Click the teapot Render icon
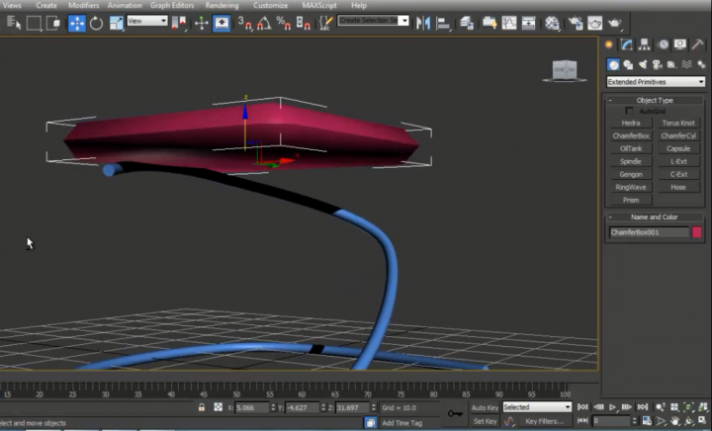This screenshot has width=712, height=431. [616, 23]
